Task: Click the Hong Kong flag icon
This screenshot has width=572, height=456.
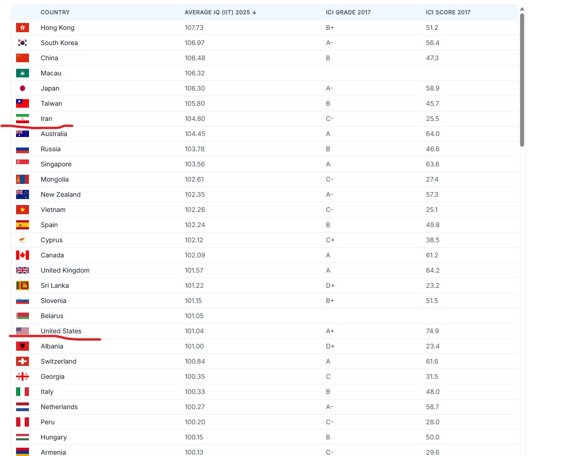Action: 23,28
